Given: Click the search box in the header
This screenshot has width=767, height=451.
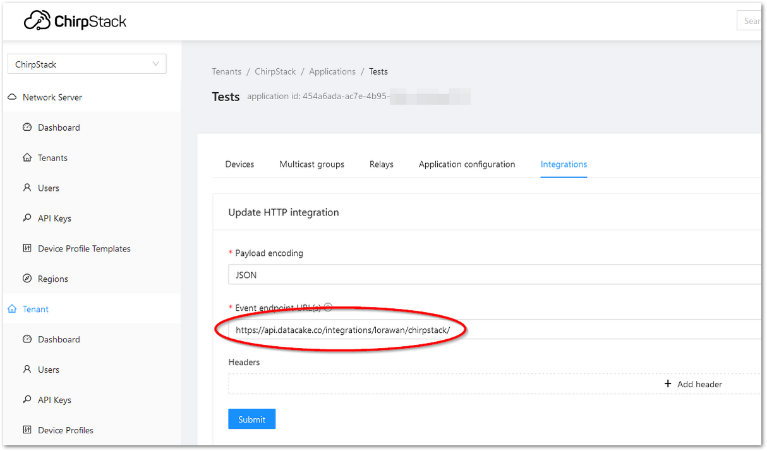Looking at the screenshot, I should click(749, 21).
